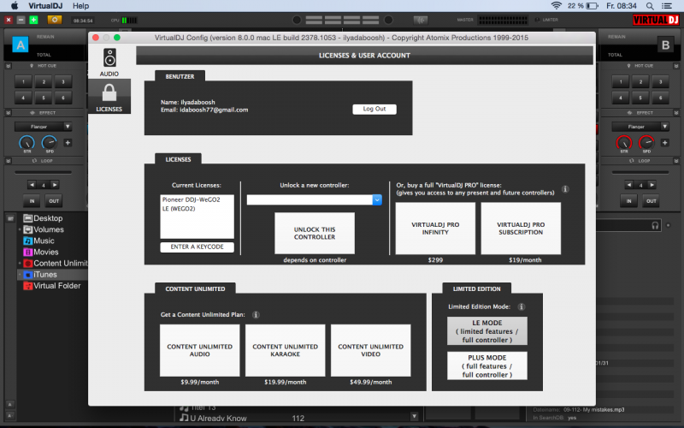Toggle loop IN on deck B
This screenshot has width=684, height=428.
(x=628, y=201)
